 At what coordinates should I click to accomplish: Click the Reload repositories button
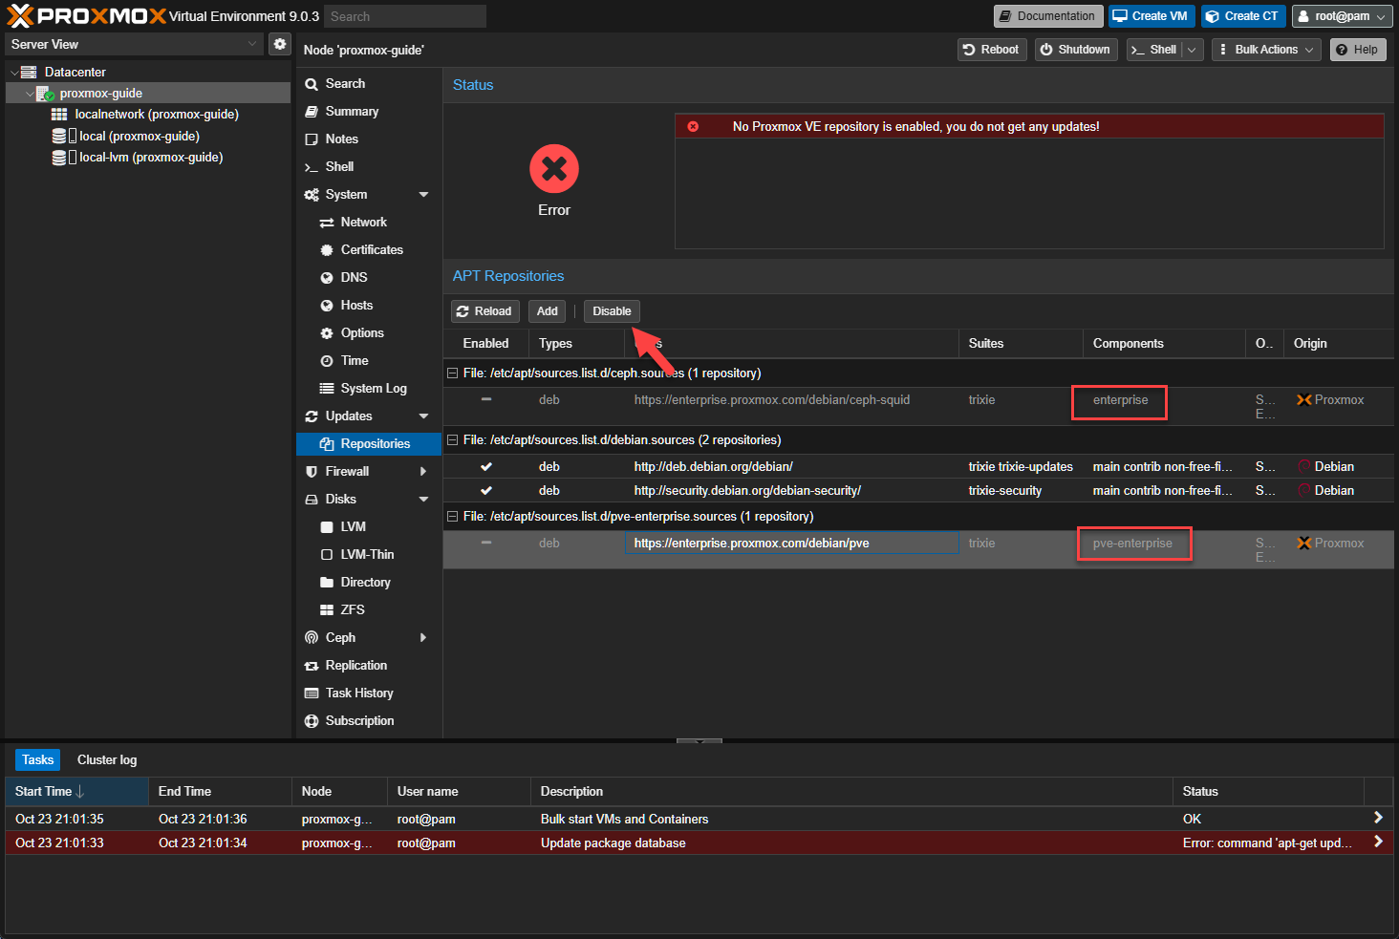[x=484, y=311]
